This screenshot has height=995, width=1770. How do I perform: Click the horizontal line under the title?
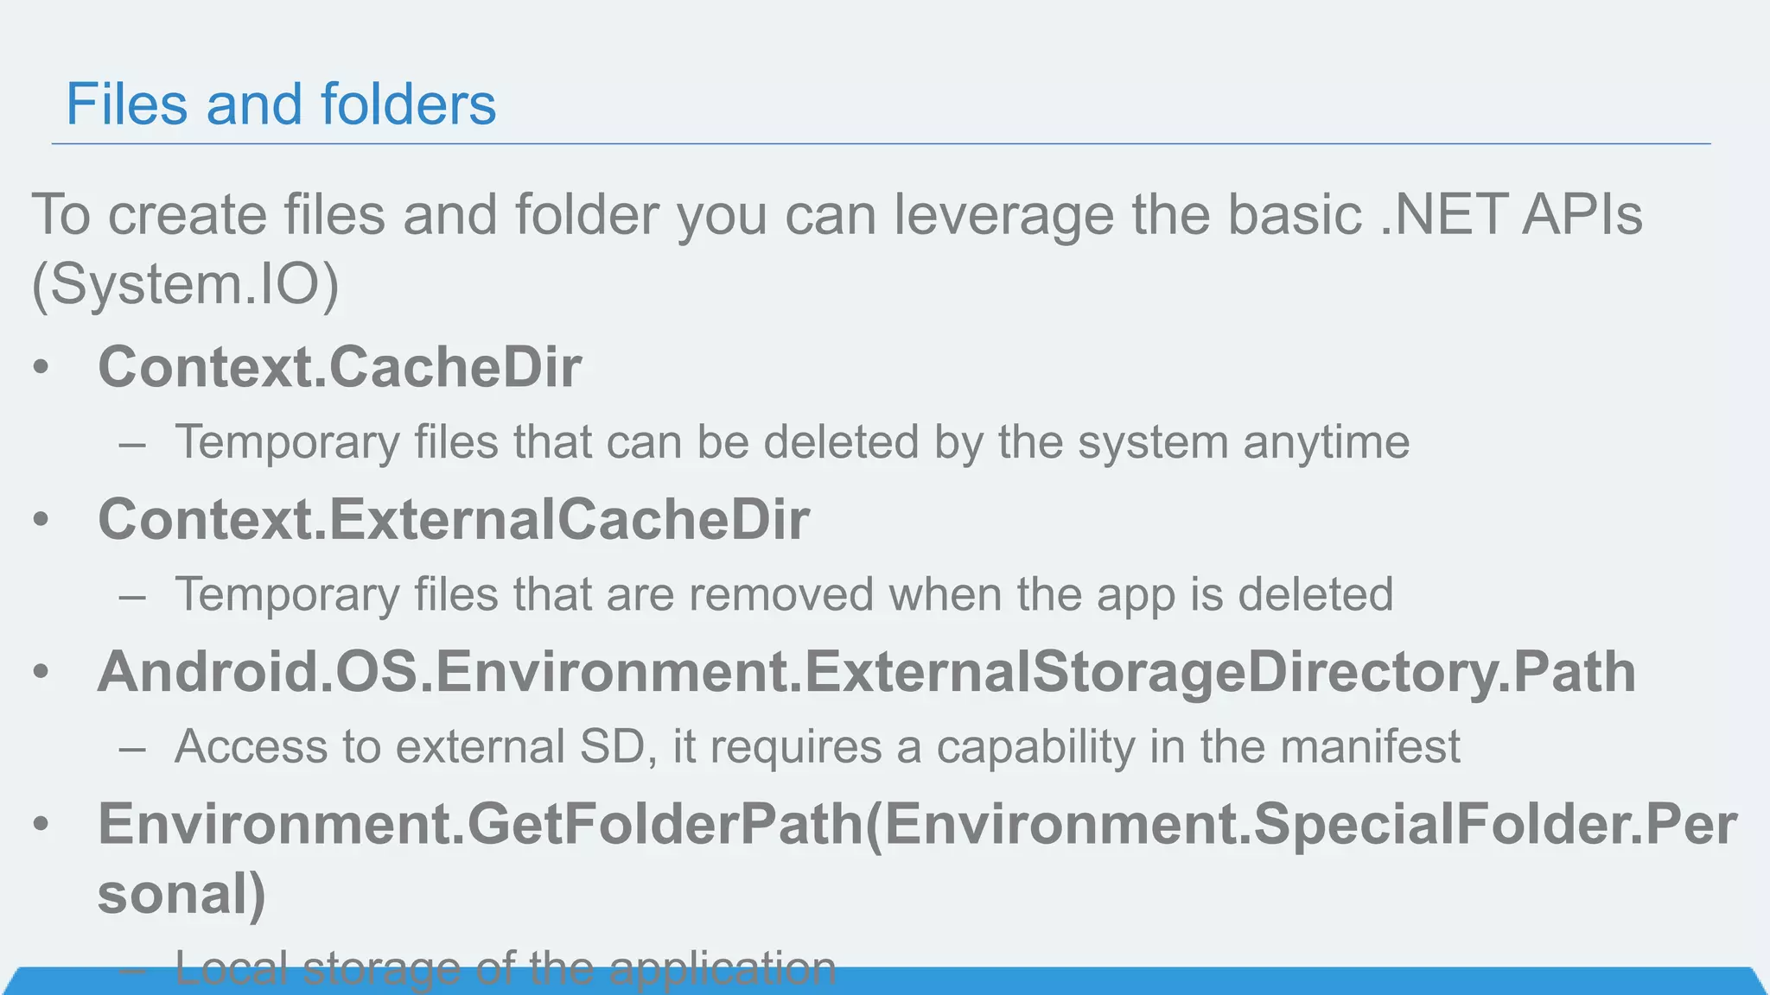(x=881, y=144)
